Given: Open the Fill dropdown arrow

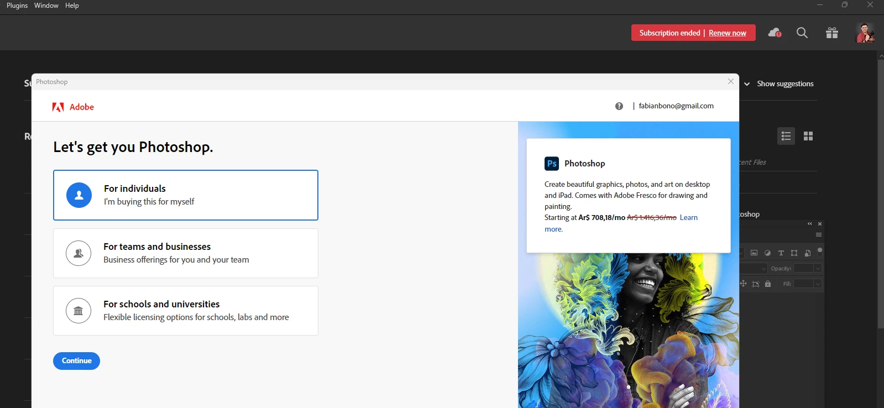Looking at the screenshot, I should coord(818,284).
